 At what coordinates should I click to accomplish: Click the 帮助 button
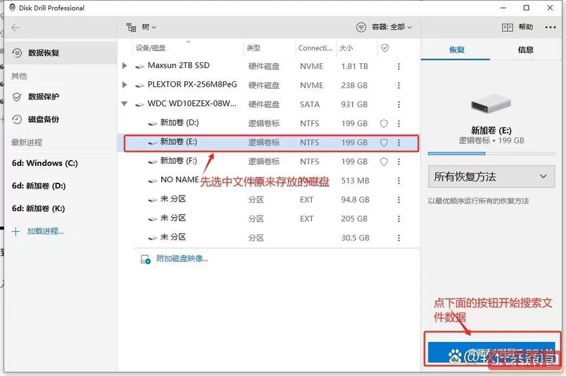pos(525,27)
